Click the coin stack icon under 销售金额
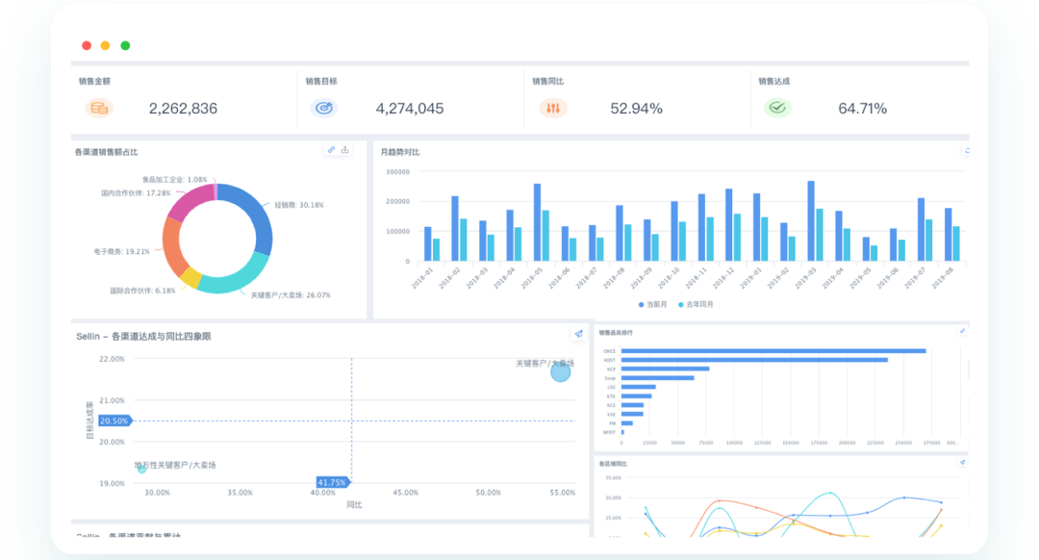Viewport: 1039px width, 560px height. [99, 109]
